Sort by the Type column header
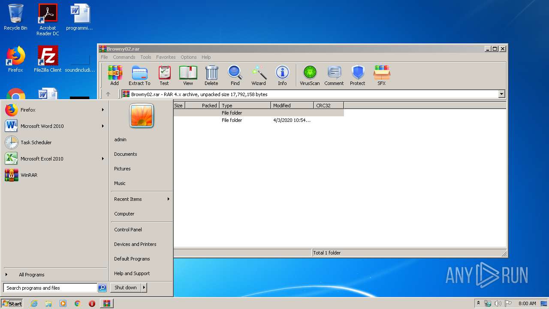 tap(245, 106)
